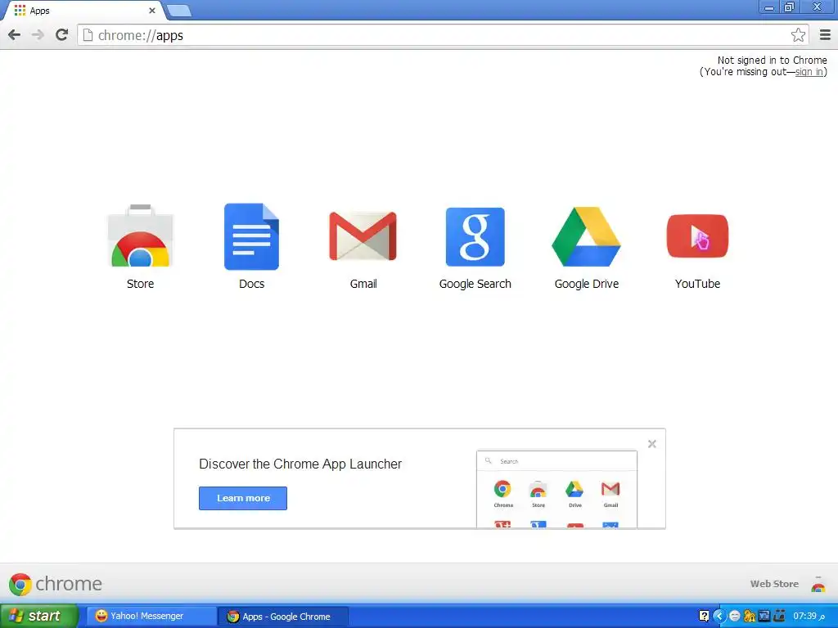The width and height of the screenshot is (838, 628).
Task: Open the Windows start menu
Action: tap(39, 617)
